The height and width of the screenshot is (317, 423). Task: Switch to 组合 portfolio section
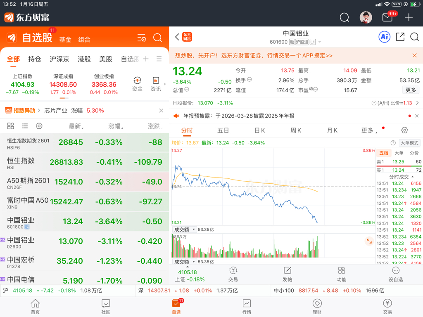tap(84, 40)
